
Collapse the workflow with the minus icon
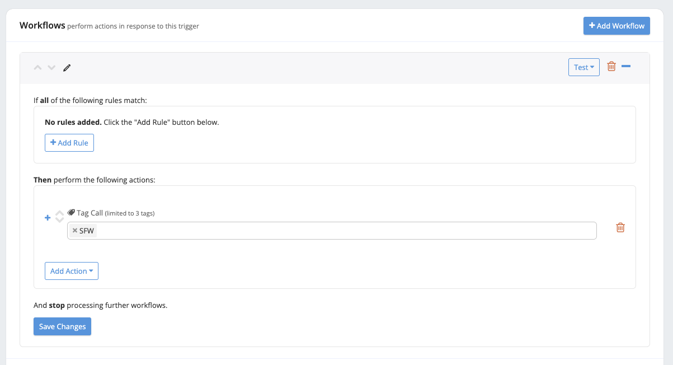(626, 67)
